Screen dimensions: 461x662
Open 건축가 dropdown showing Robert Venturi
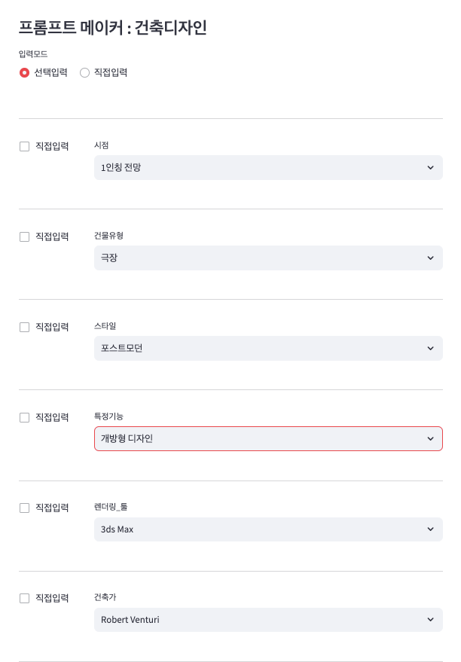point(256,619)
